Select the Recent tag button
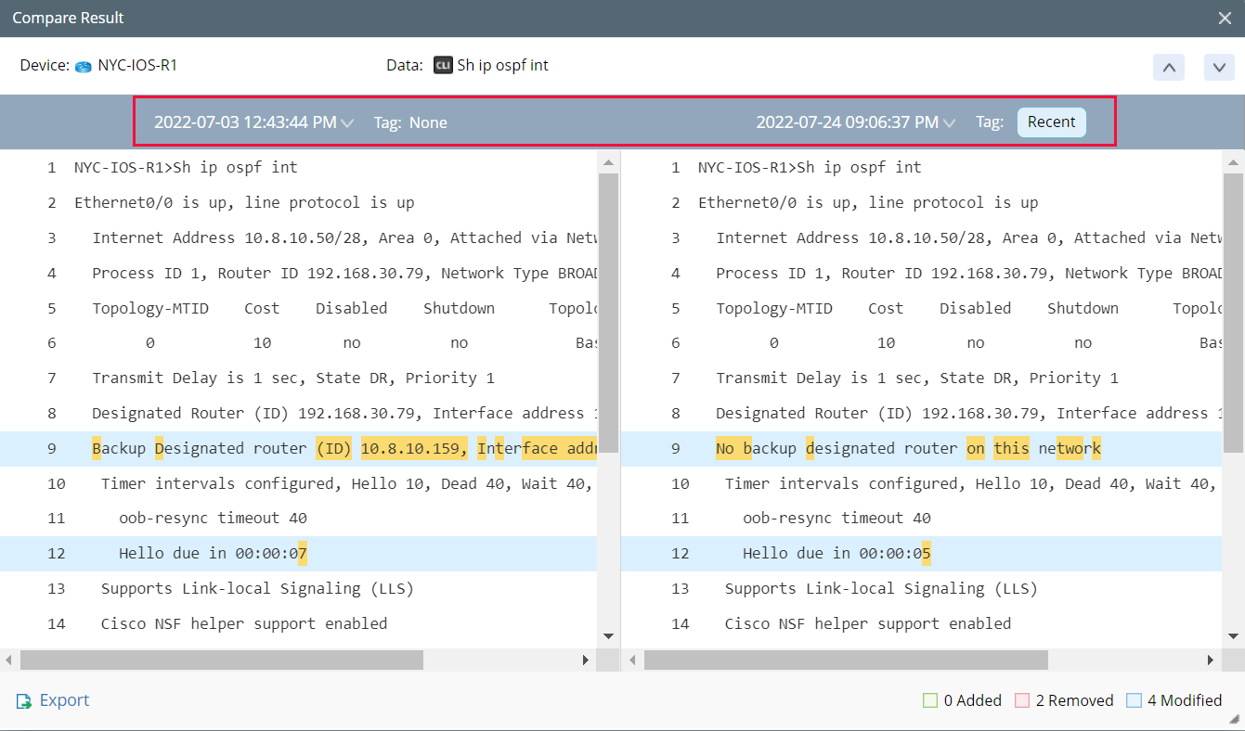This screenshot has width=1245, height=731. [1051, 122]
